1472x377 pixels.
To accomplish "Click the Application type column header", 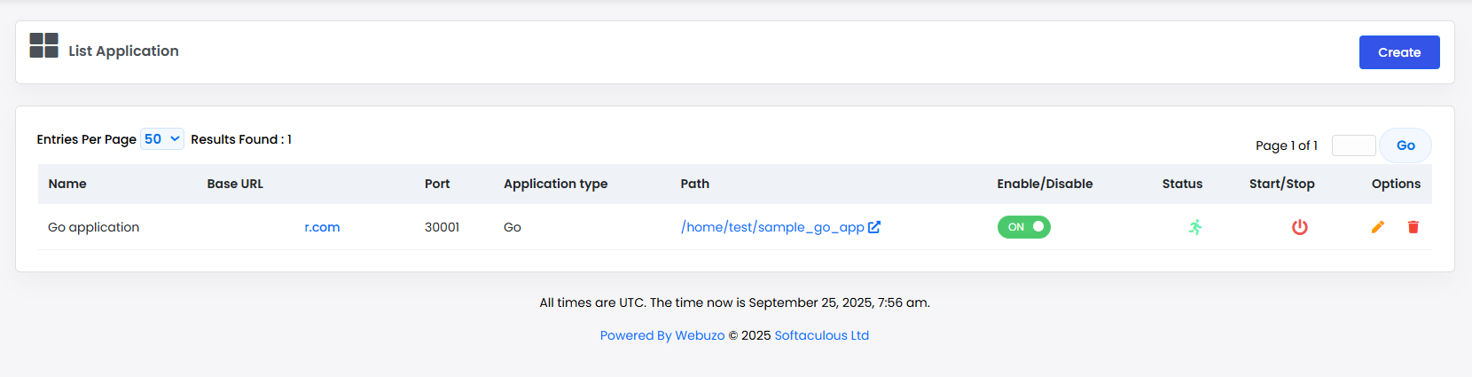I will tap(555, 184).
